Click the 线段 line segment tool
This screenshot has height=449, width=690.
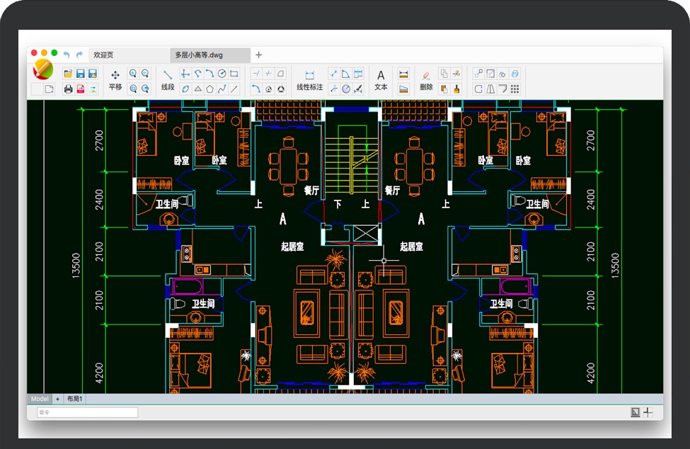pyautogui.click(x=168, y=79)
